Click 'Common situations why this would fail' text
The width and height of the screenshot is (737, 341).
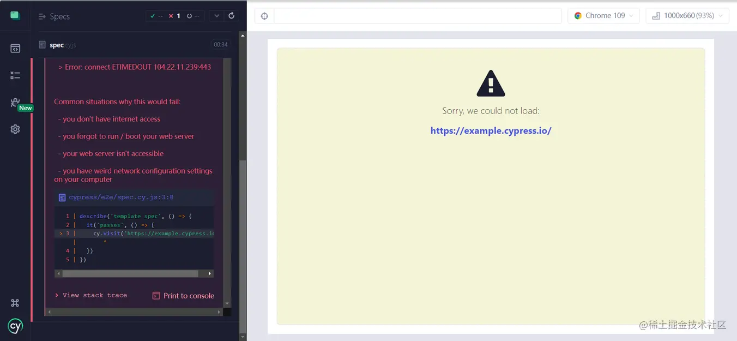coord(117,101)
